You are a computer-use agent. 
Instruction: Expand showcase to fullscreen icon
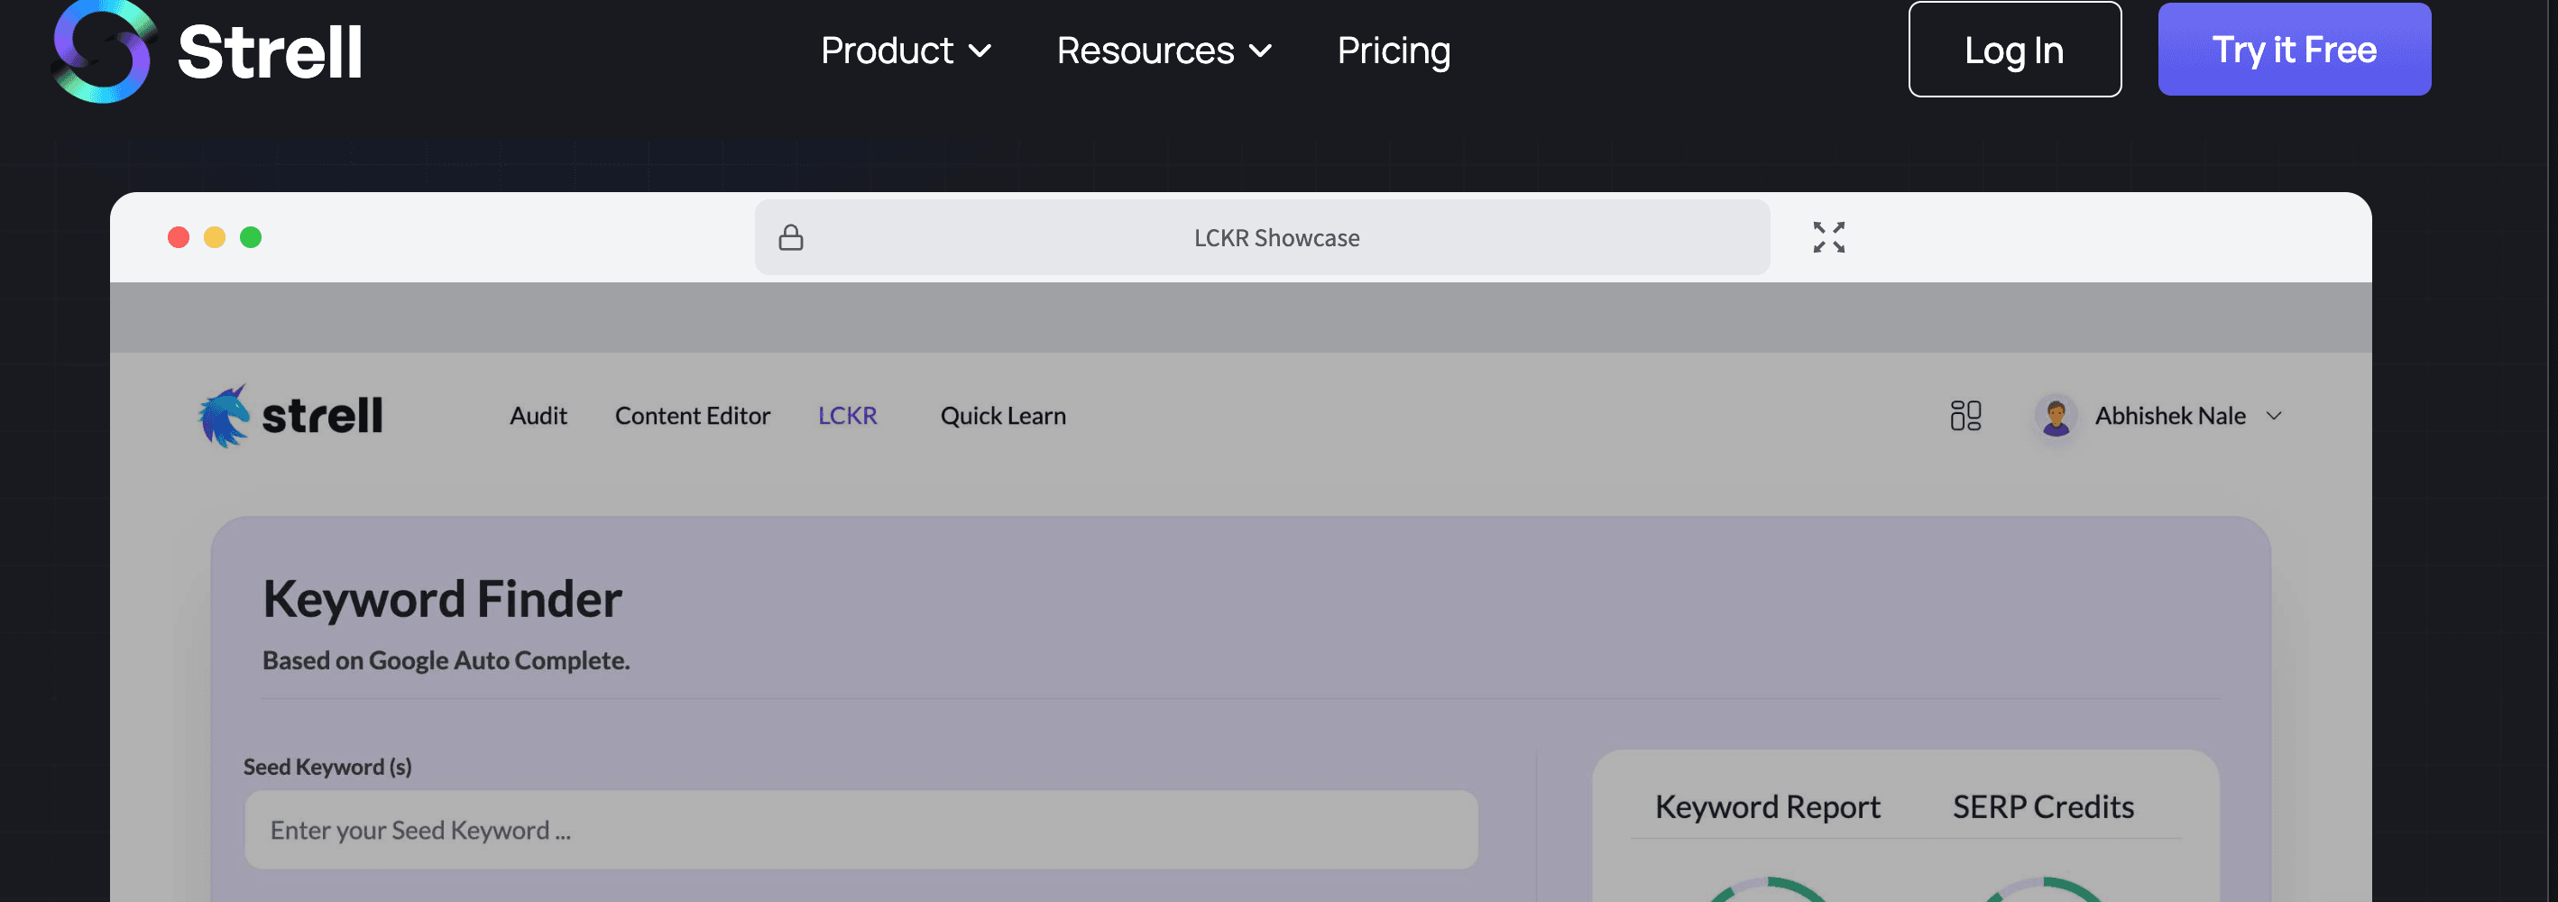pos(1828,237)
